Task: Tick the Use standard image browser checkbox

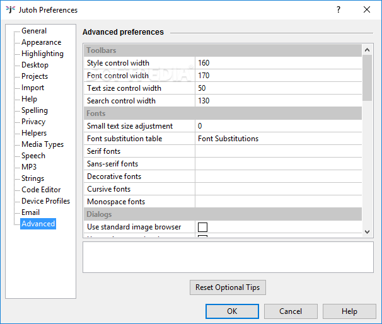Action: pos(202,227)
